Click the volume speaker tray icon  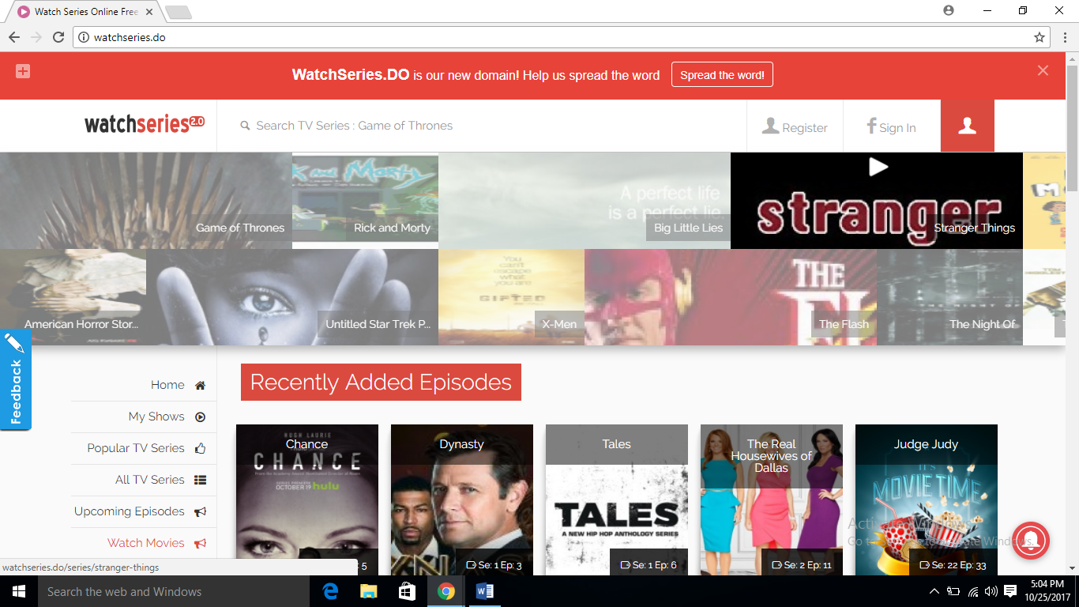click(991, 591)
